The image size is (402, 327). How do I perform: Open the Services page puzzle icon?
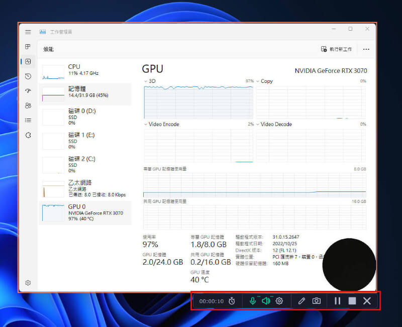pyautogui.click(x=28, y=135)
